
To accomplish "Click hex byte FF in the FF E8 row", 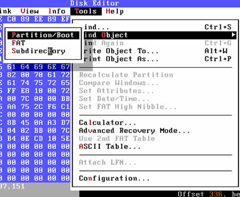I will 12,91.
